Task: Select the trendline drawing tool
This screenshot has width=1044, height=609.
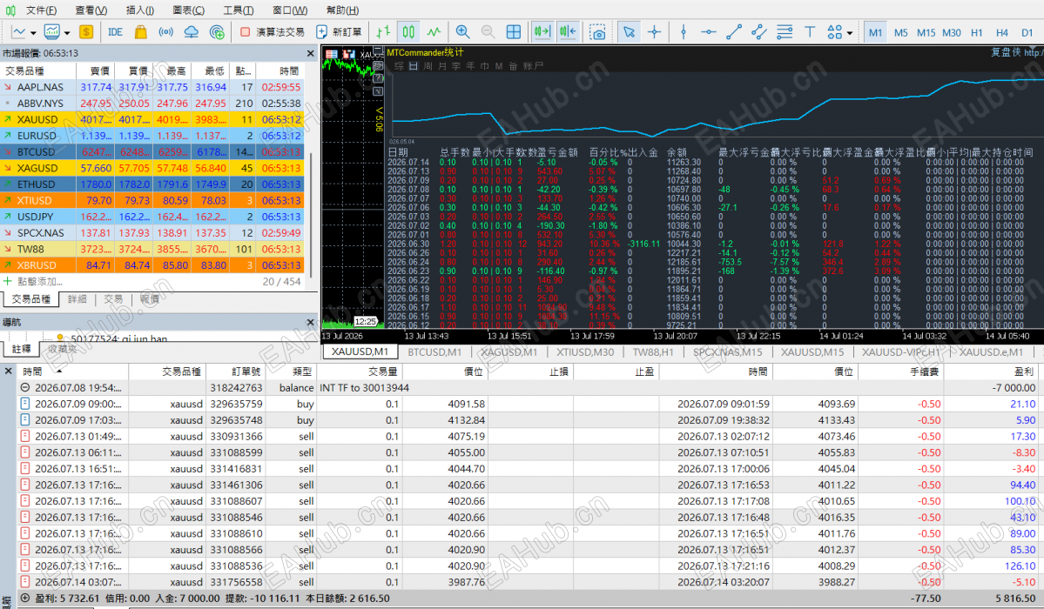Action: tap(734, 32)
